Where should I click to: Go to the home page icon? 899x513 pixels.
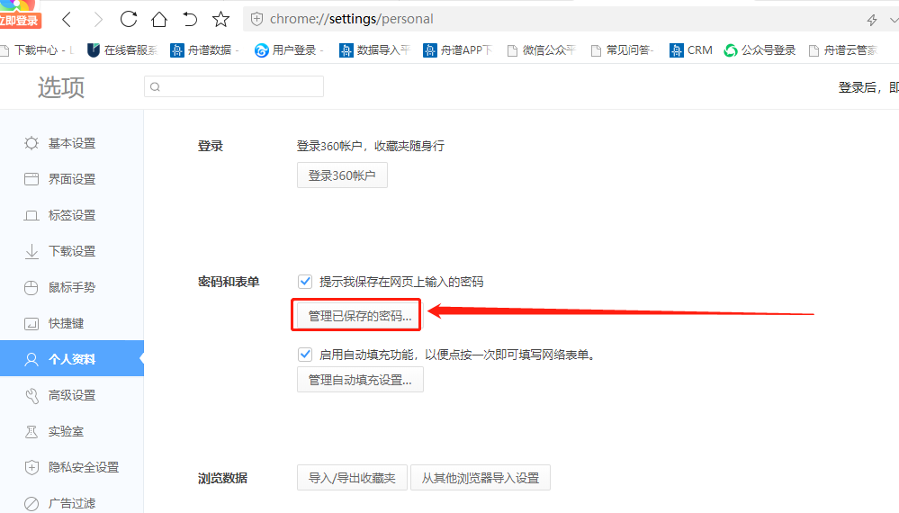click(159, 19)
